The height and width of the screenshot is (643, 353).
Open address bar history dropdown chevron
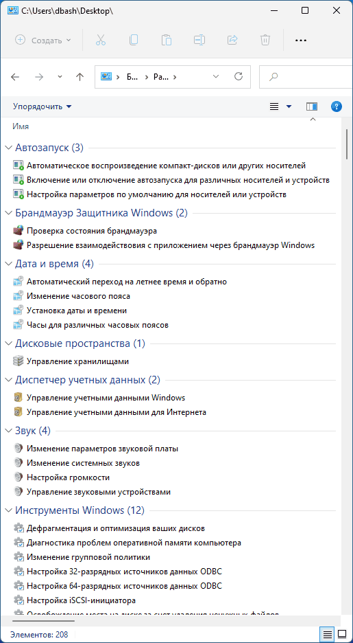(216, 76)
